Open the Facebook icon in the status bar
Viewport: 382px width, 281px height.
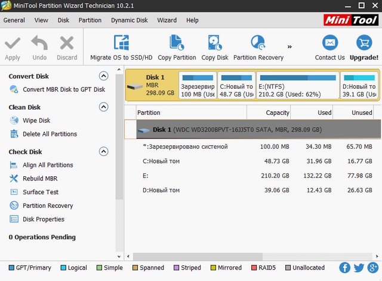click(345, 268)
